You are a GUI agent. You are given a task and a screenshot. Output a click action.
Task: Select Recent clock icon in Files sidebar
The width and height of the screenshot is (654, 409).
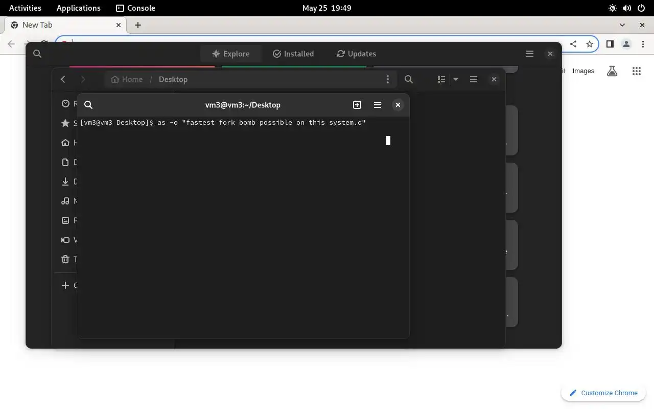tap(65, 104)
